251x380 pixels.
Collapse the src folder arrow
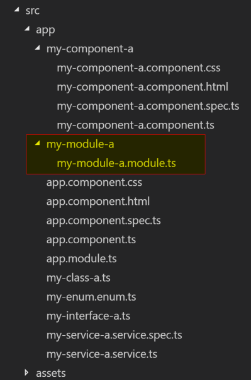[x=17, y=9]
